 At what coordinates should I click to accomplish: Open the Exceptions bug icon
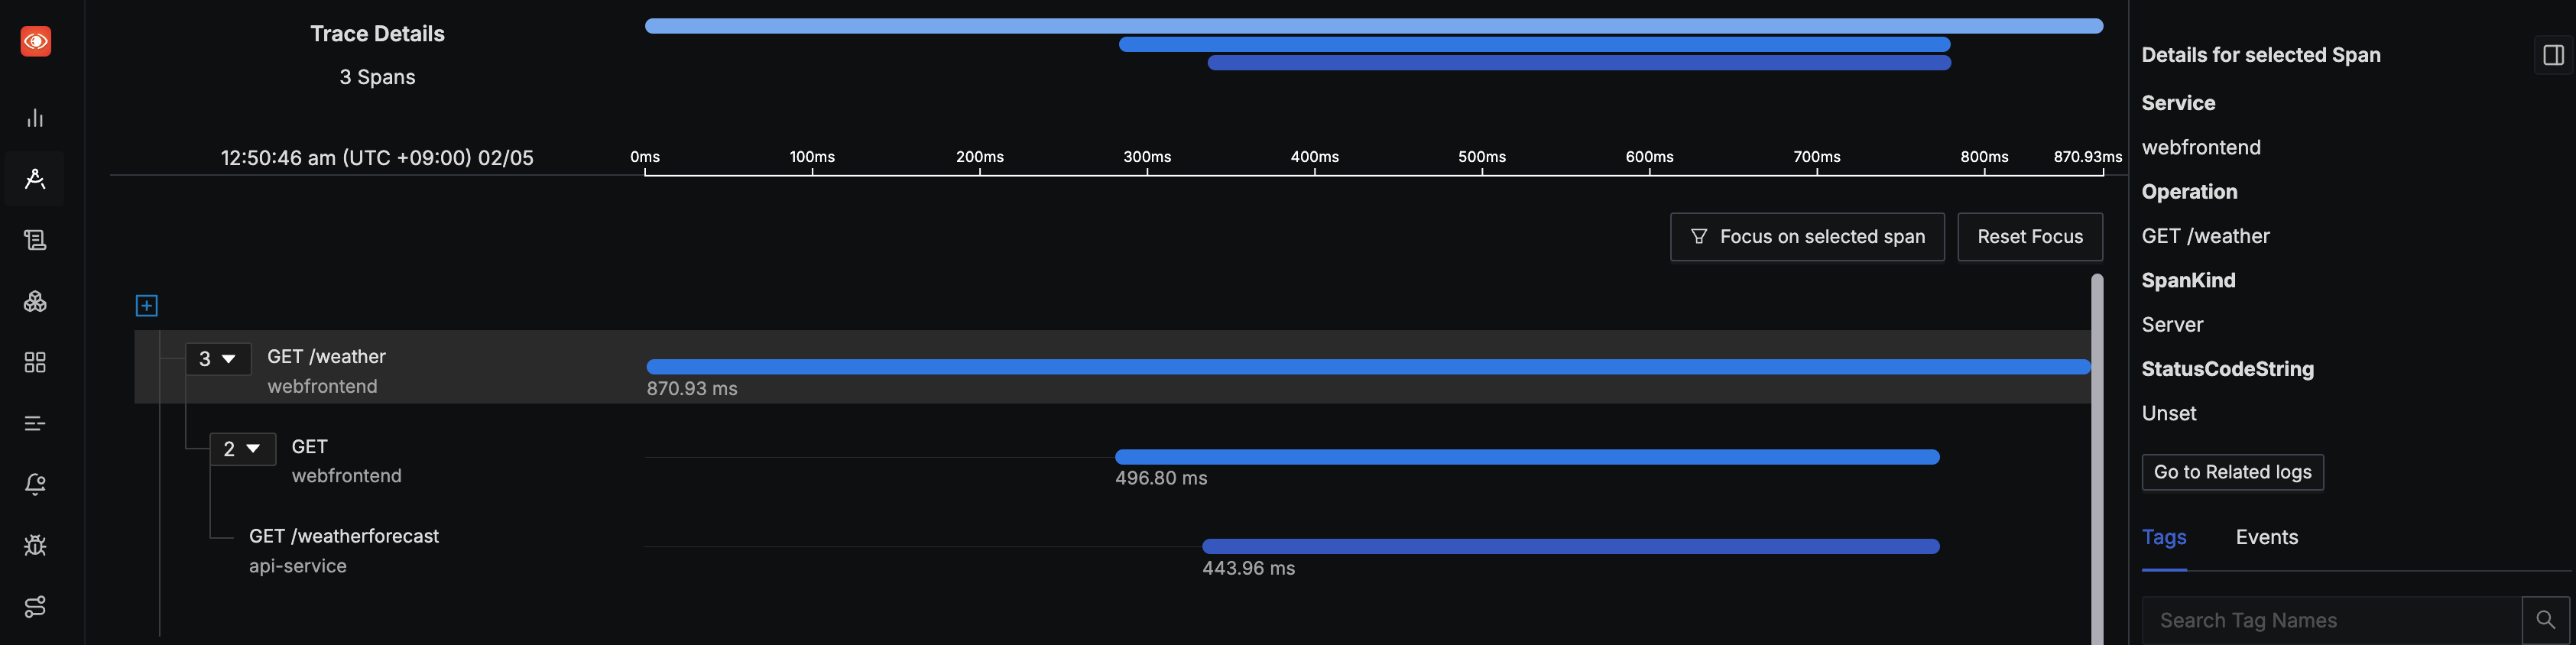(x=35, y=545)
